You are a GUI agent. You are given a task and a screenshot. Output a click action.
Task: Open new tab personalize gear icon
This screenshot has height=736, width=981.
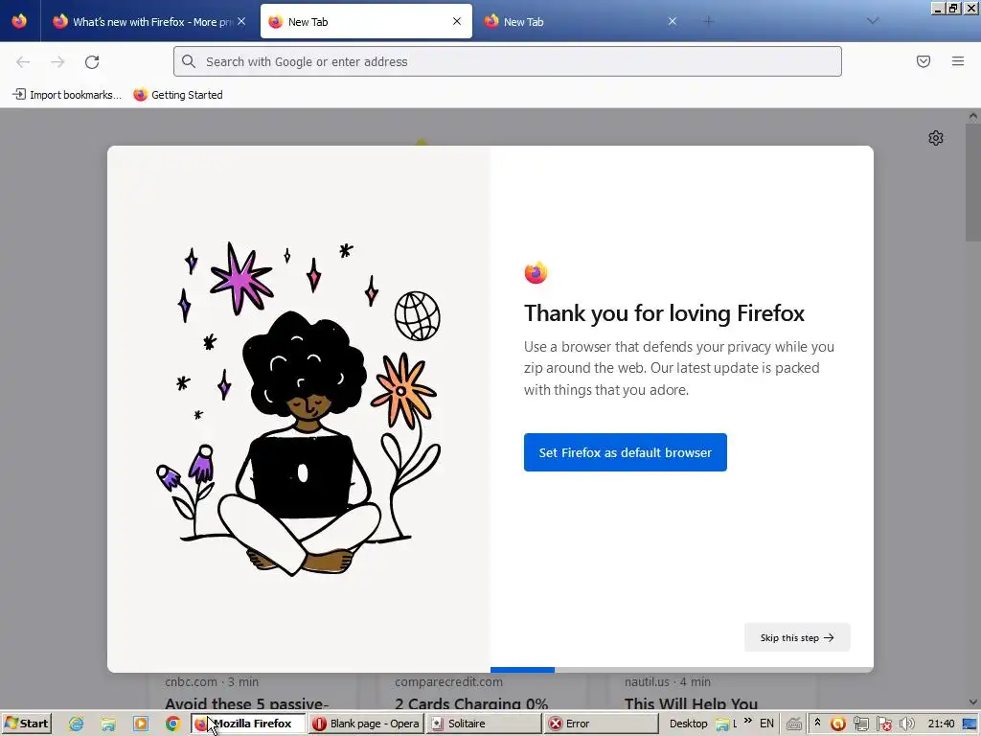coord(935,138)
